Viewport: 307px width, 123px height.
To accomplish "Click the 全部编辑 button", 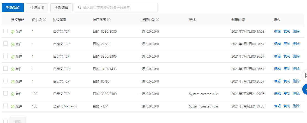I will (x=61, y=8).
